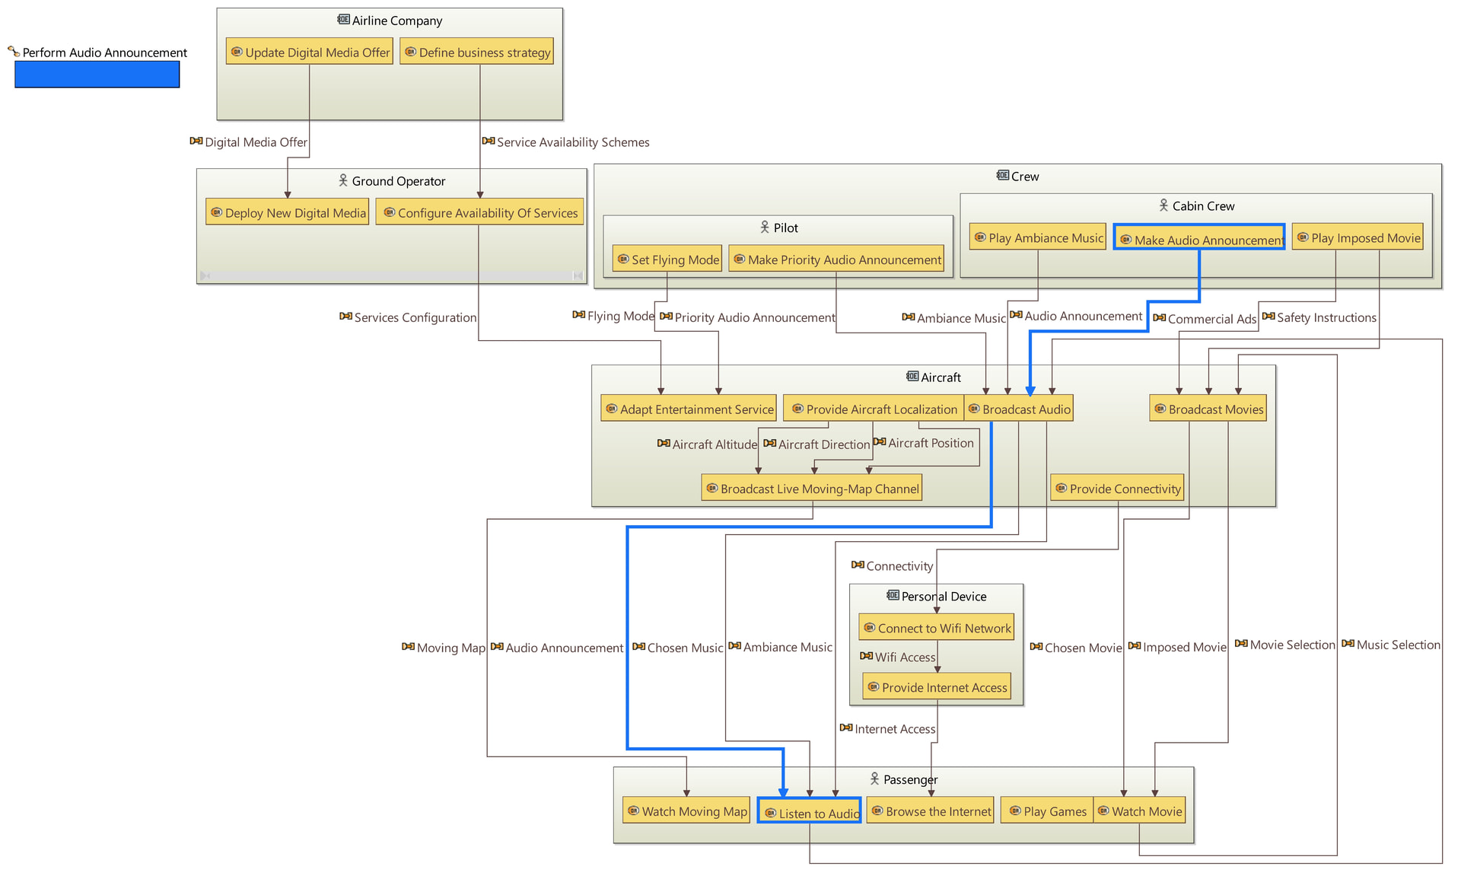The width and height of the screenshot is (1461, 882).
Task: Select the Broadcast Audio activity box
Action: (1019, 409)
